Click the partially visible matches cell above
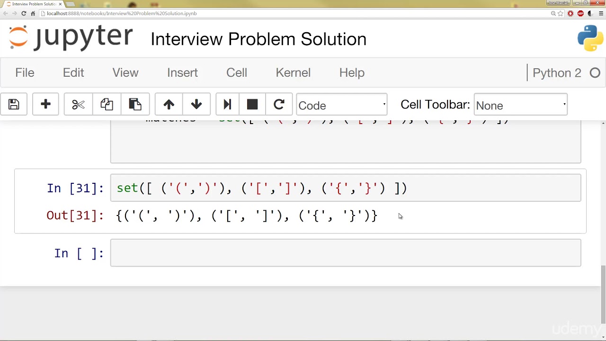Image resolution: width=606 pixels, height=341 pixels. click(346, 142)
